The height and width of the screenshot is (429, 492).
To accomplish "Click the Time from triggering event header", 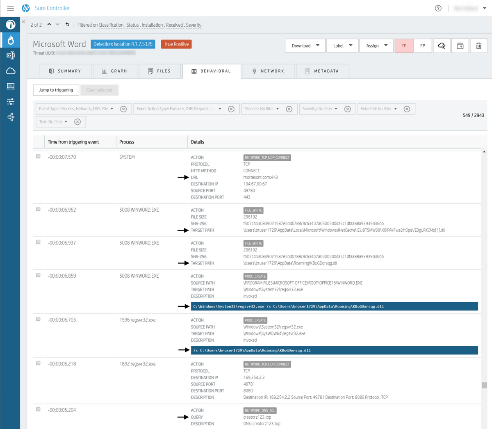I will [x=73, y=142].
